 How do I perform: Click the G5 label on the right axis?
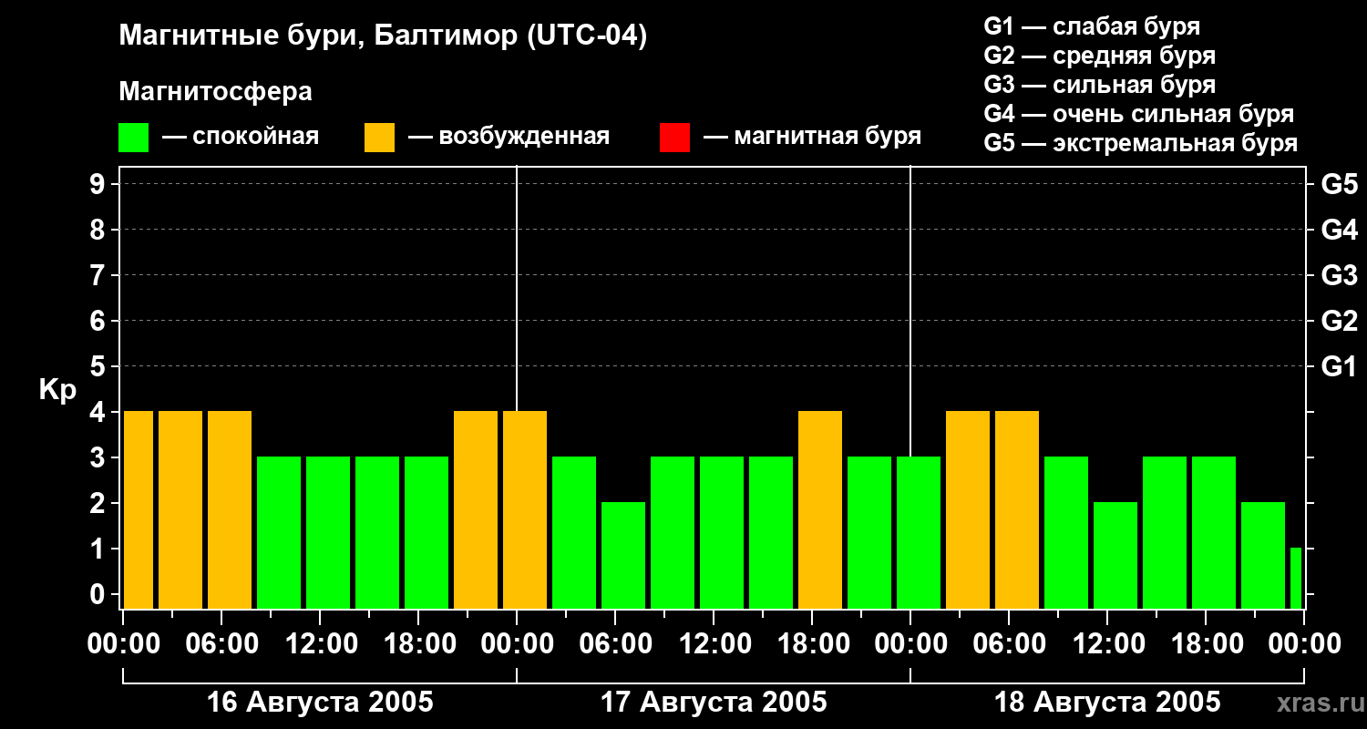[1339, 184]
